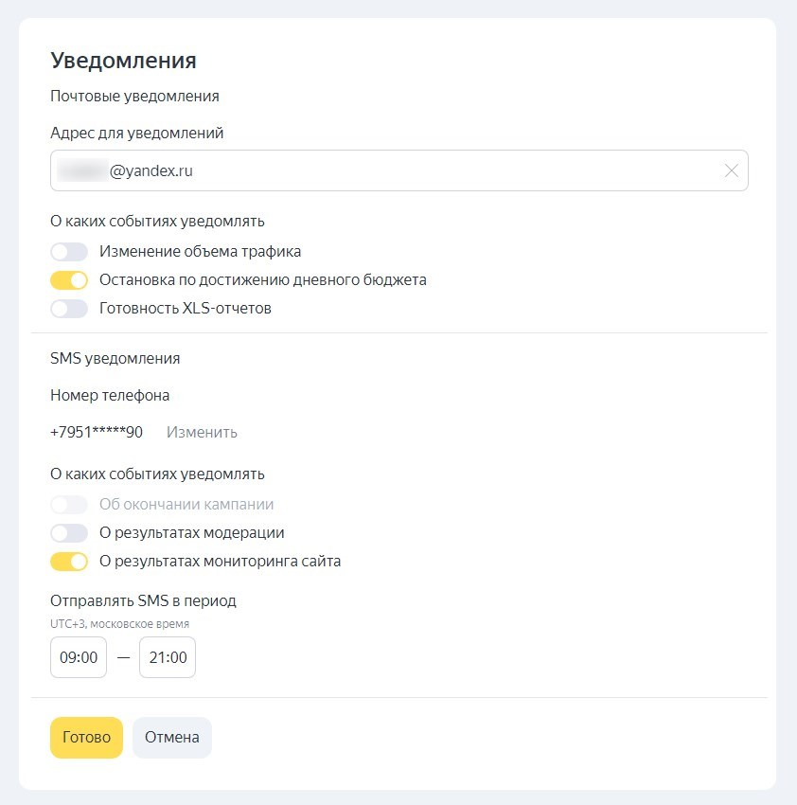Click the 'Остановка по достижению дневного бюджета' label

[x=263, y=280]
